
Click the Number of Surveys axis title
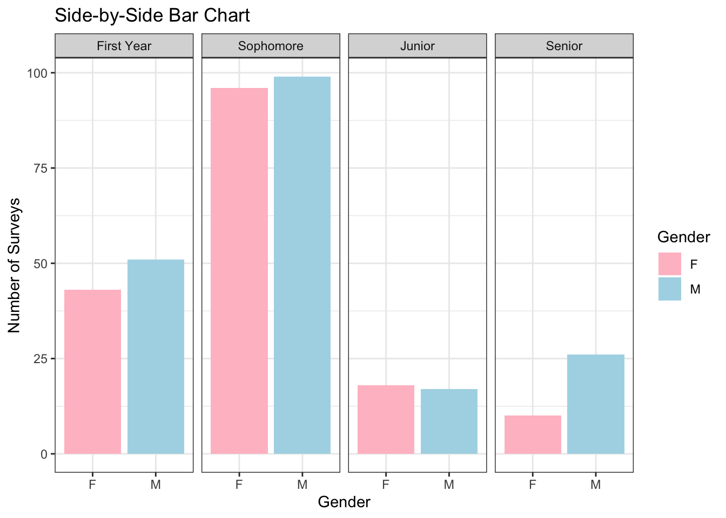(x=15, y=265)
